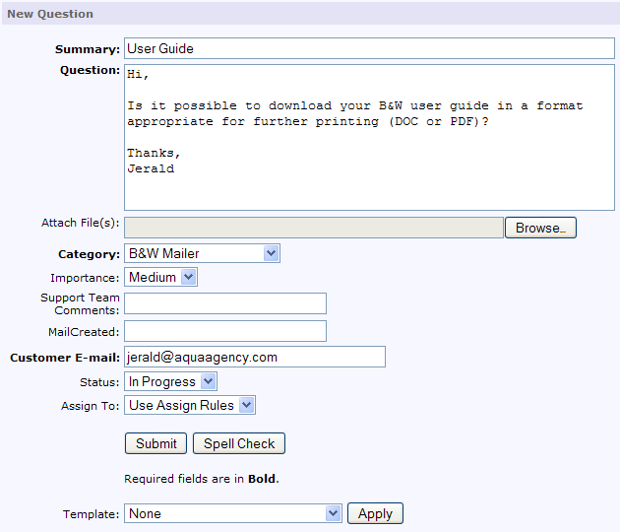Click the Assign To dropdown arrow icon

point(247,405)
